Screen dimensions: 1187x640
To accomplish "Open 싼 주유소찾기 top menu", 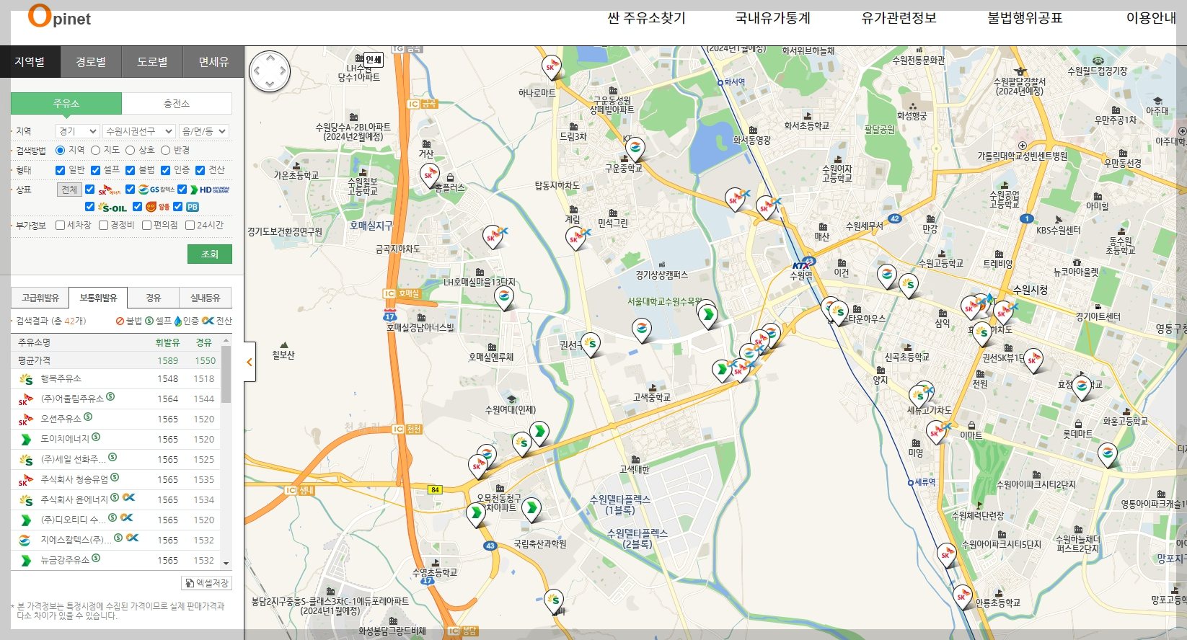I will pos(646,18).
